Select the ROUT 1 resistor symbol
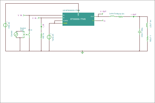 [x=148, y=38]
